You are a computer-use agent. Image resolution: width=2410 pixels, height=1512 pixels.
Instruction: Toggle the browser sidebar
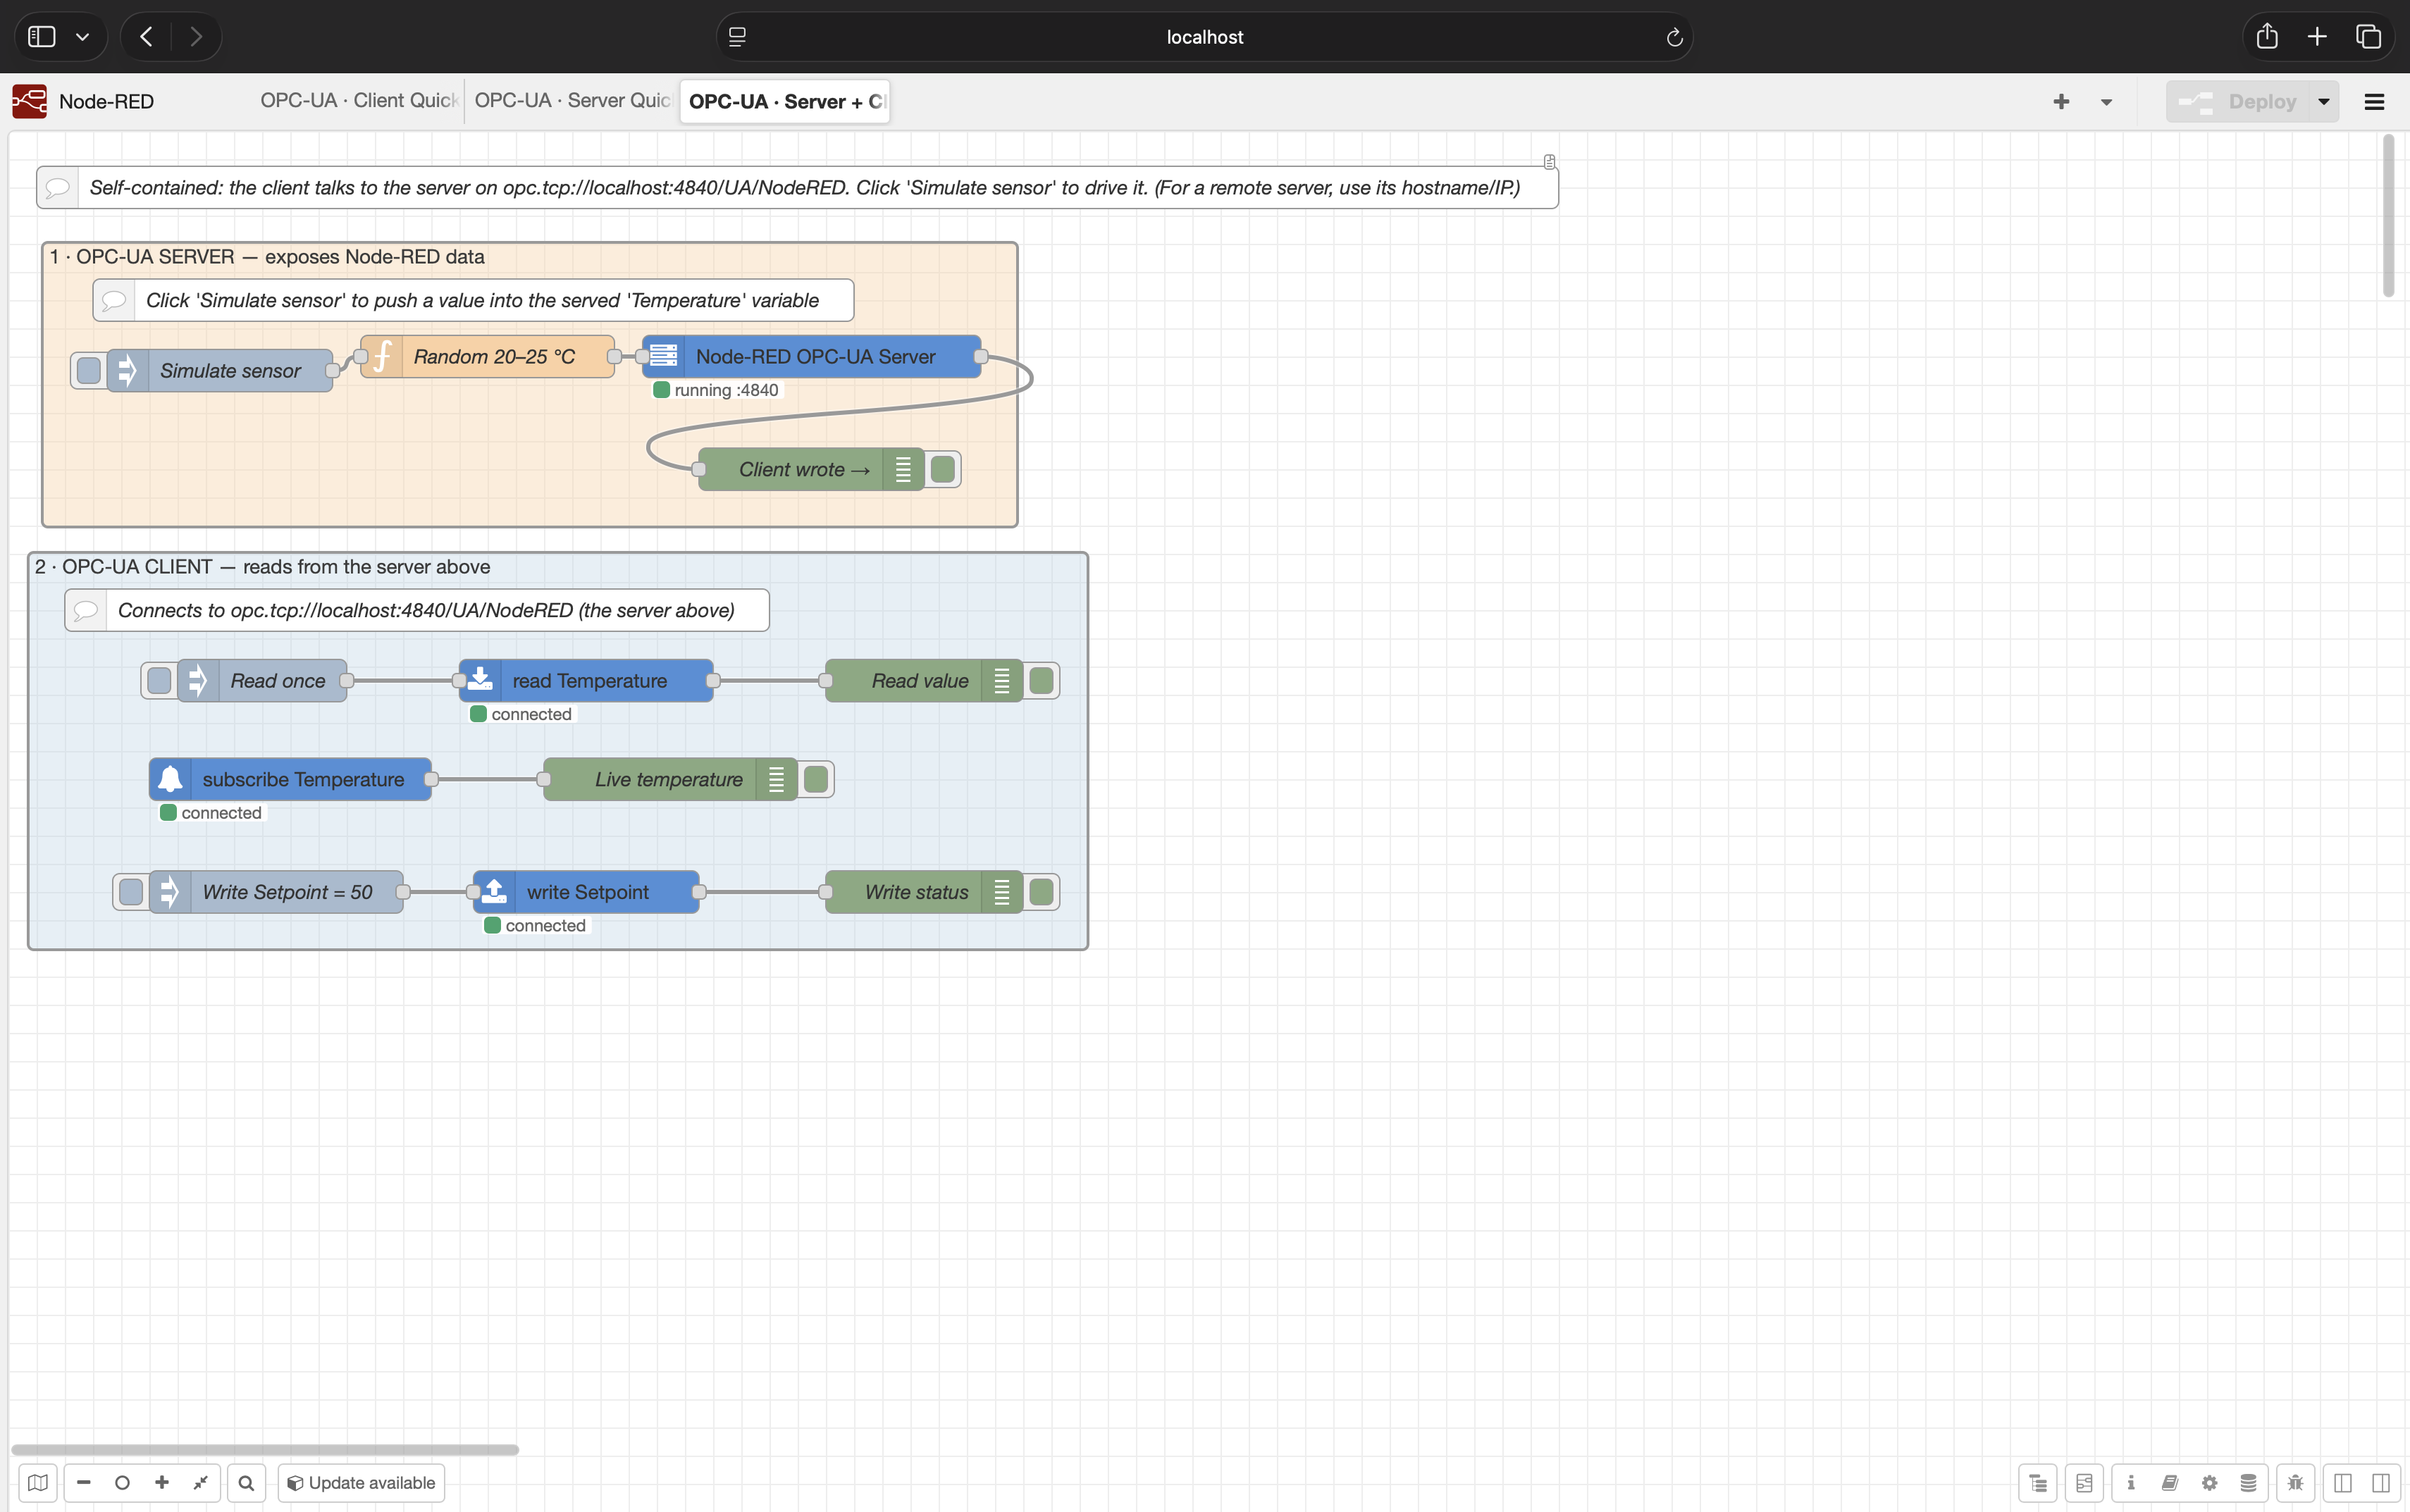(x=42, y=37)
